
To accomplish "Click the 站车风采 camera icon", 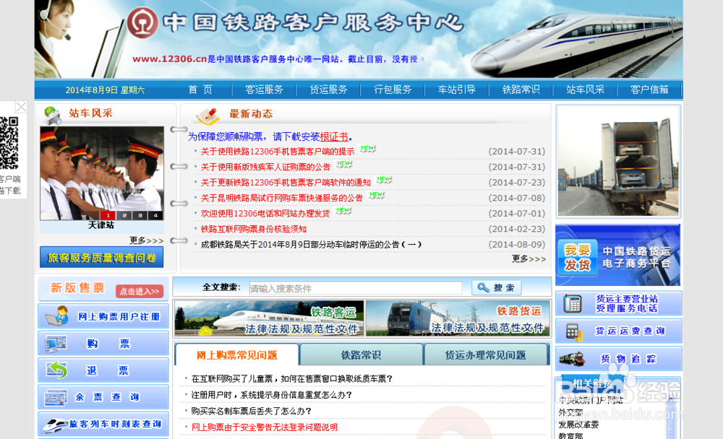I will tap(53, 115).
